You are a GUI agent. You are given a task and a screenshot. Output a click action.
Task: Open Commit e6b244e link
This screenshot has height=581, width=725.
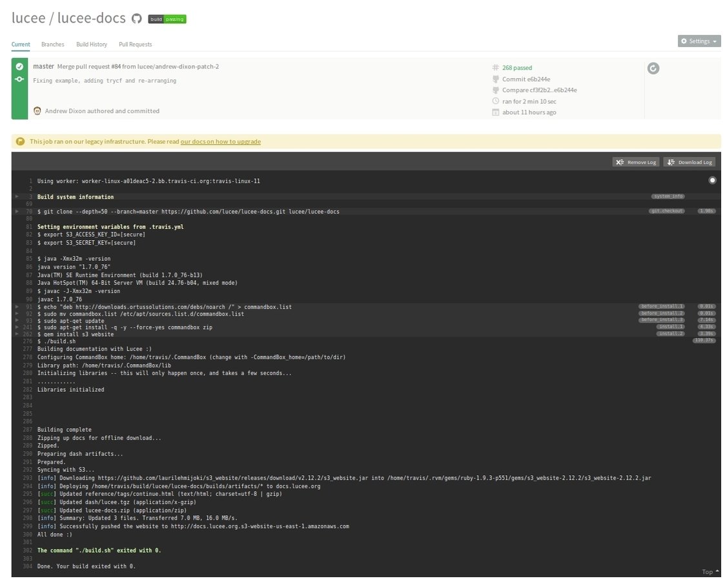click(526, 79)
